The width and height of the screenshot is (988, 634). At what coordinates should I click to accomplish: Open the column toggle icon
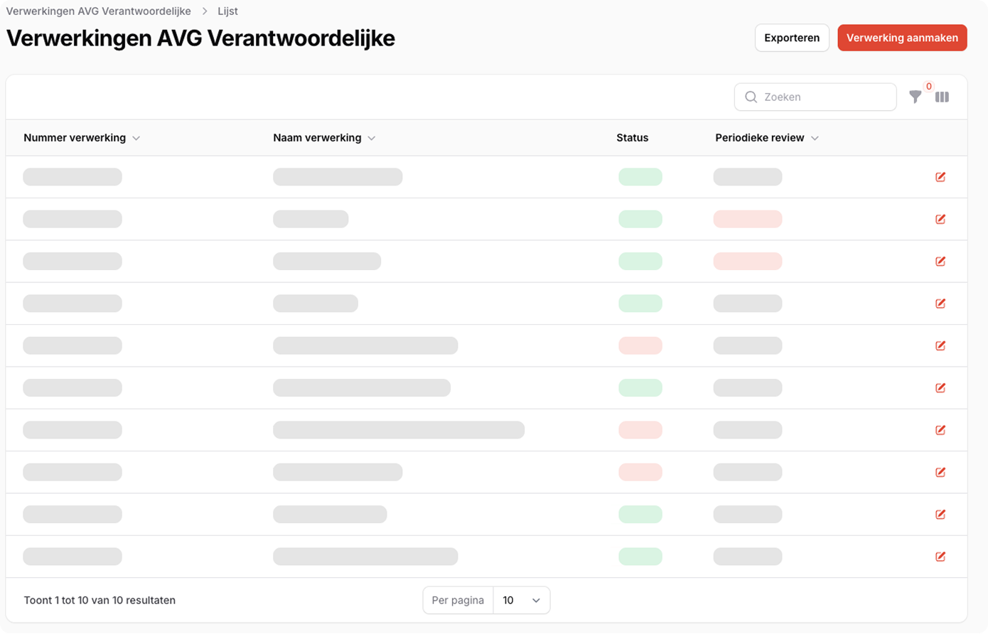tap(942, 97)
